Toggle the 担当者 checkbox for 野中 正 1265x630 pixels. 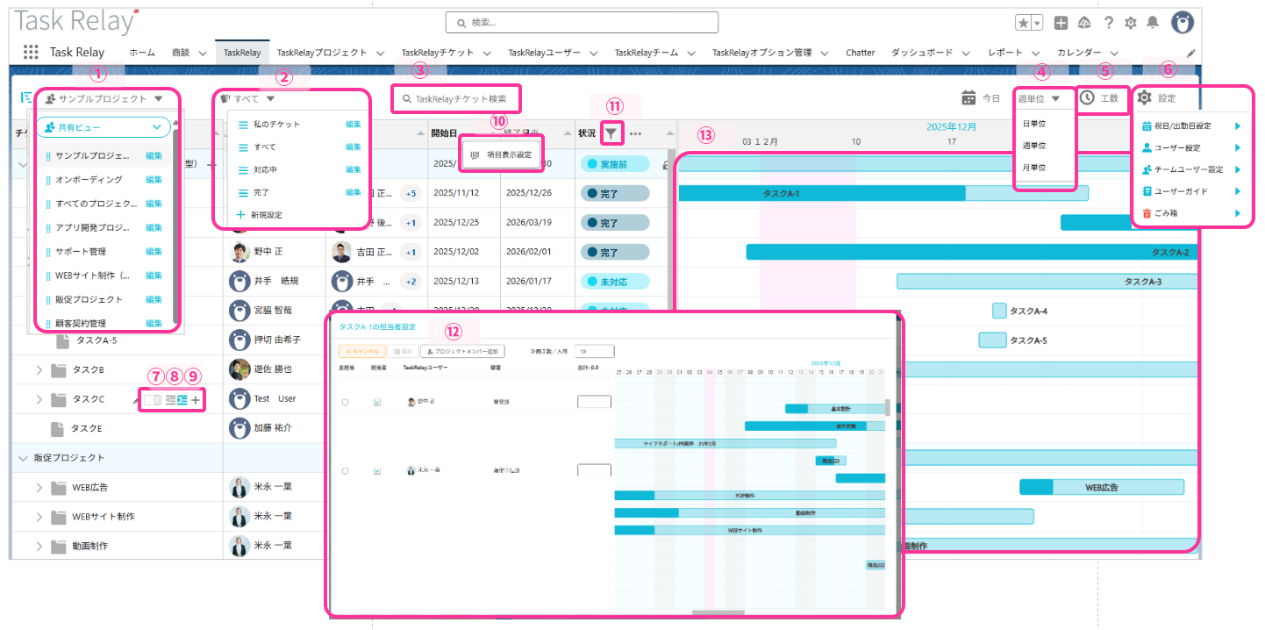(x=377, y=402)
